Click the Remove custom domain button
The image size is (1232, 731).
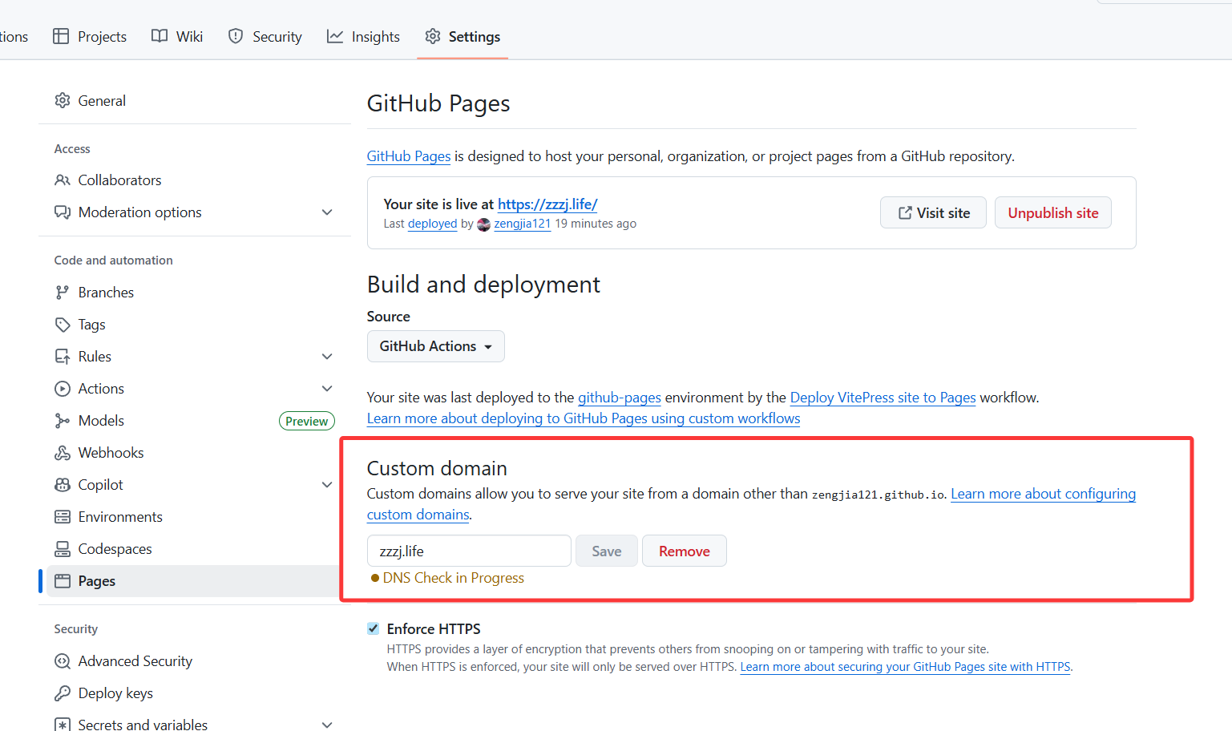point(685,551)
